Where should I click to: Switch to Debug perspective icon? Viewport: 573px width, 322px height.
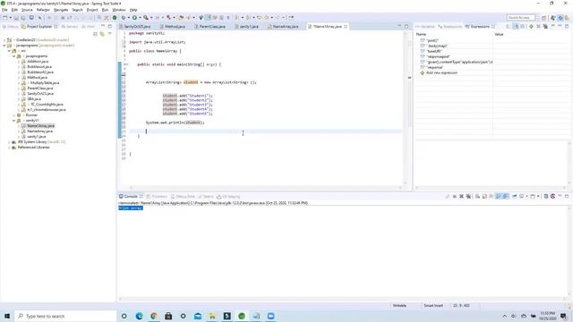(x=560, y=18)
